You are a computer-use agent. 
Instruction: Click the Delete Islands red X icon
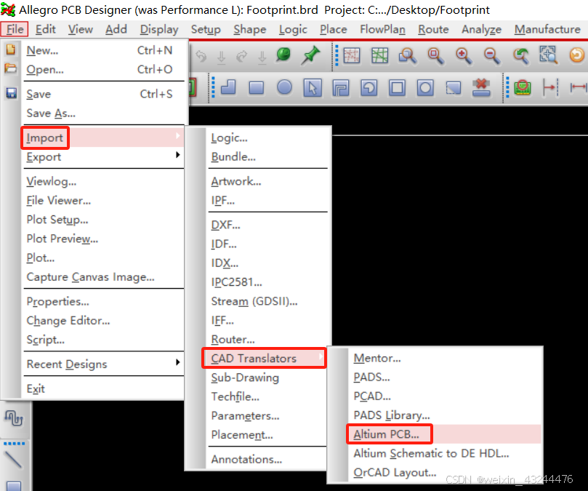481,87
